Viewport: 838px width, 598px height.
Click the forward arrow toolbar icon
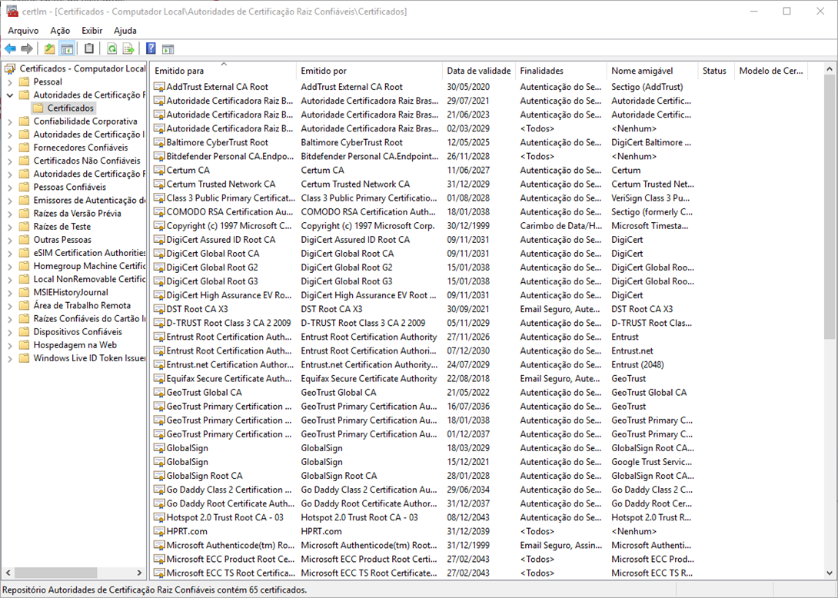pyautogui.click(x=27, y=49)
